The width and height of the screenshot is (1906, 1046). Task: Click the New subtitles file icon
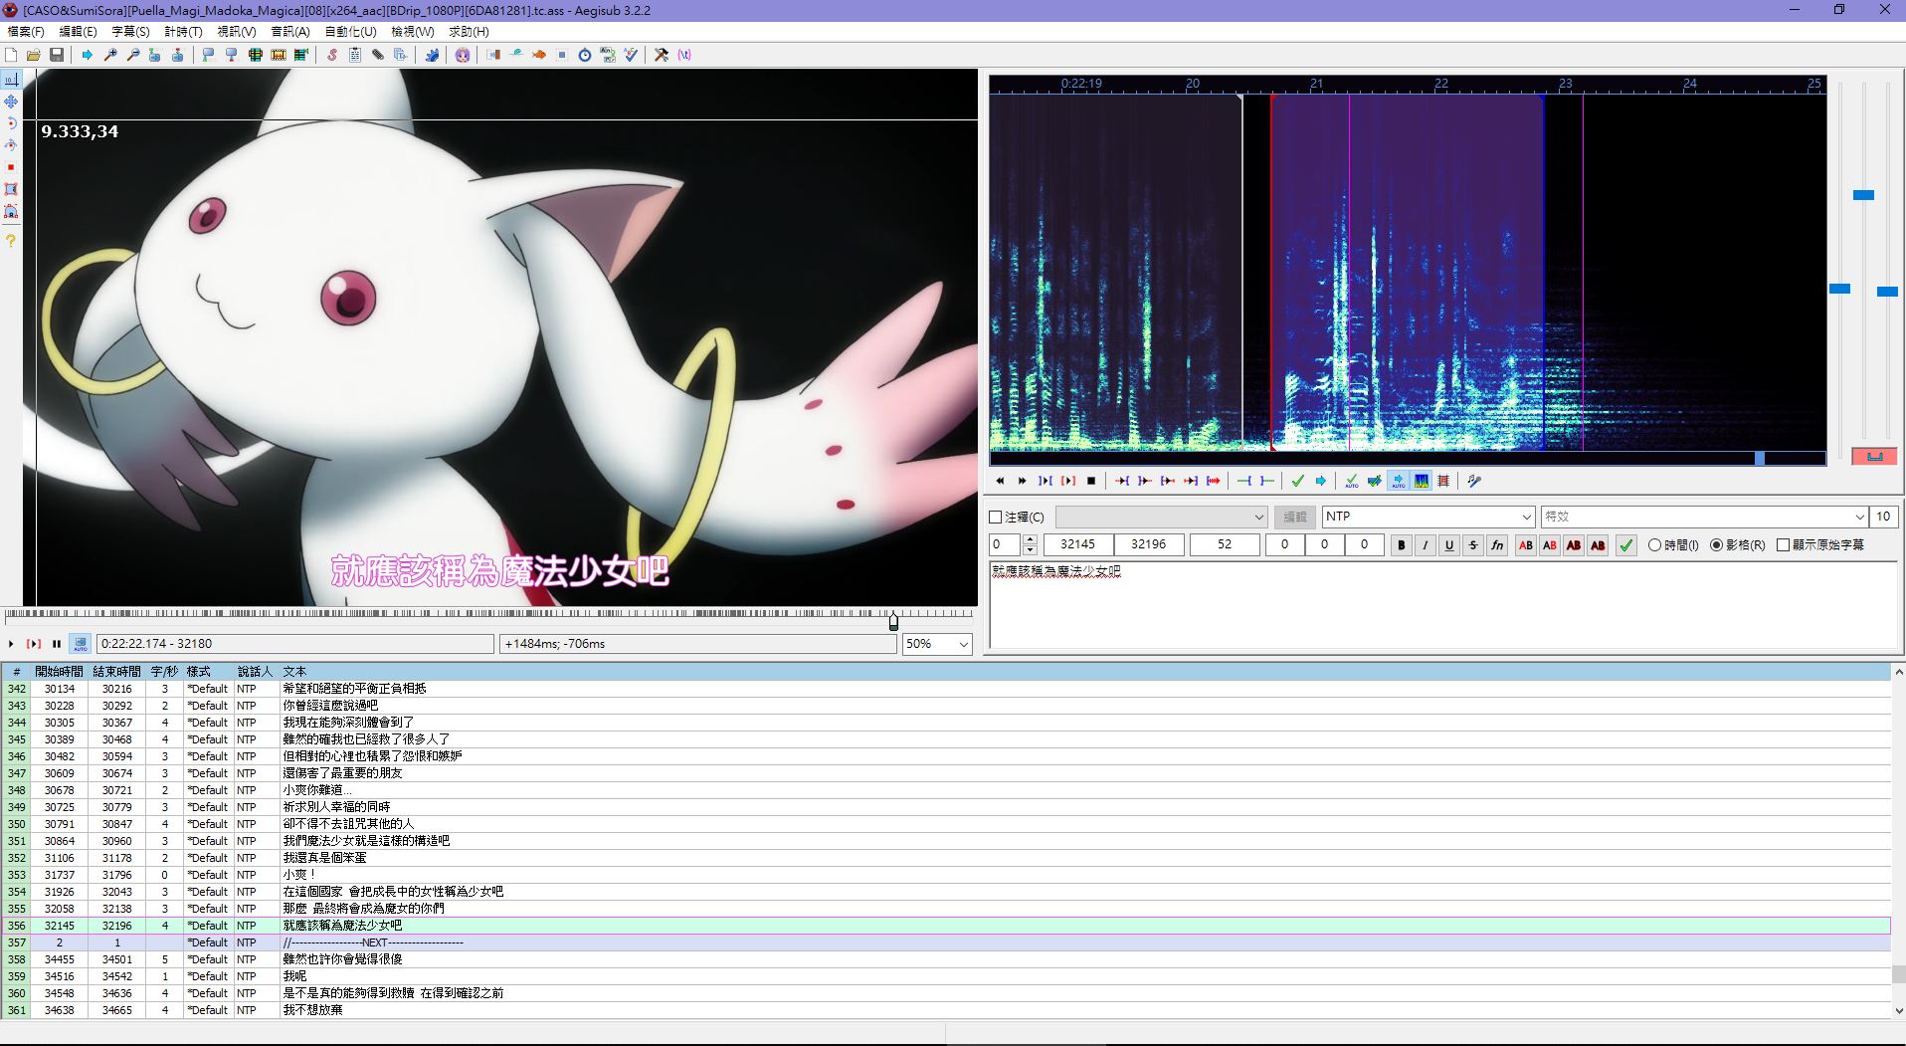tap(11, 55)
